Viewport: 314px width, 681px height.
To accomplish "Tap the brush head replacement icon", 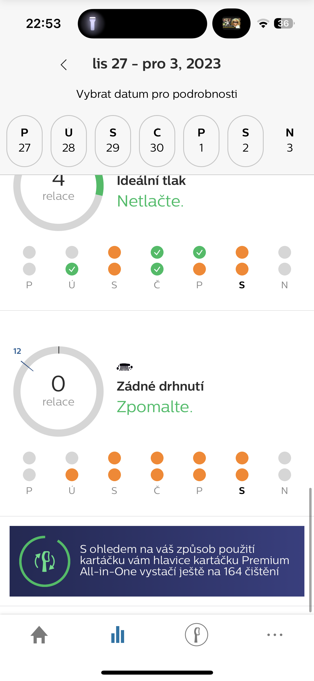I will coord(45,561).
